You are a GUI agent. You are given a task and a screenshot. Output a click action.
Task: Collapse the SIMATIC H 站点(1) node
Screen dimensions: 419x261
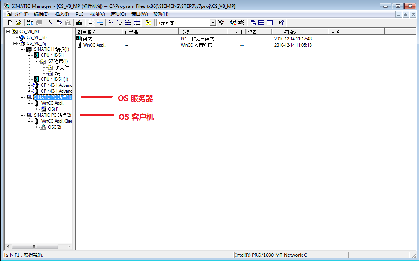(22, 49)
